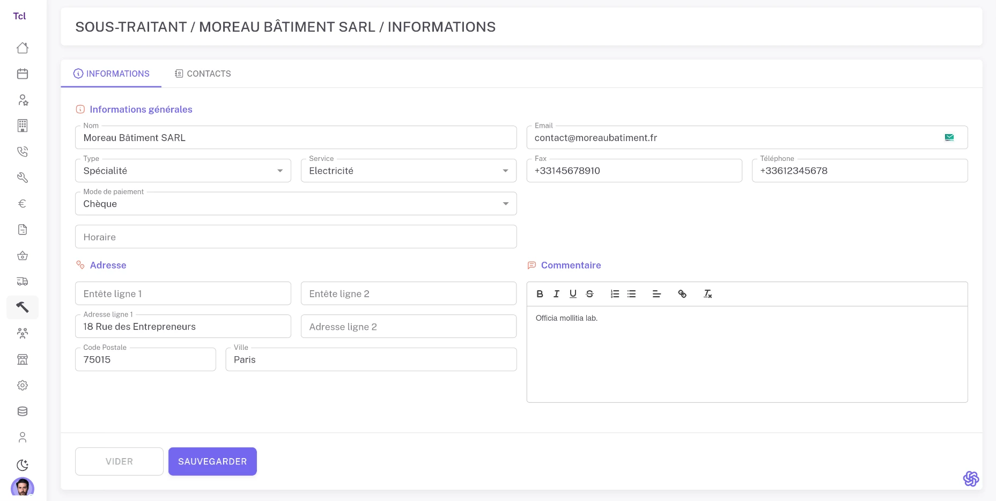Open the delivery truck sidebar icon
The image size is (996, 501).
click(x=23, y=282)
